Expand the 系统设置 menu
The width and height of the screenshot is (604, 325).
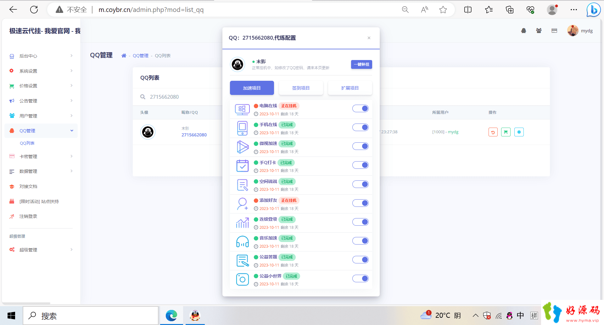41,71
